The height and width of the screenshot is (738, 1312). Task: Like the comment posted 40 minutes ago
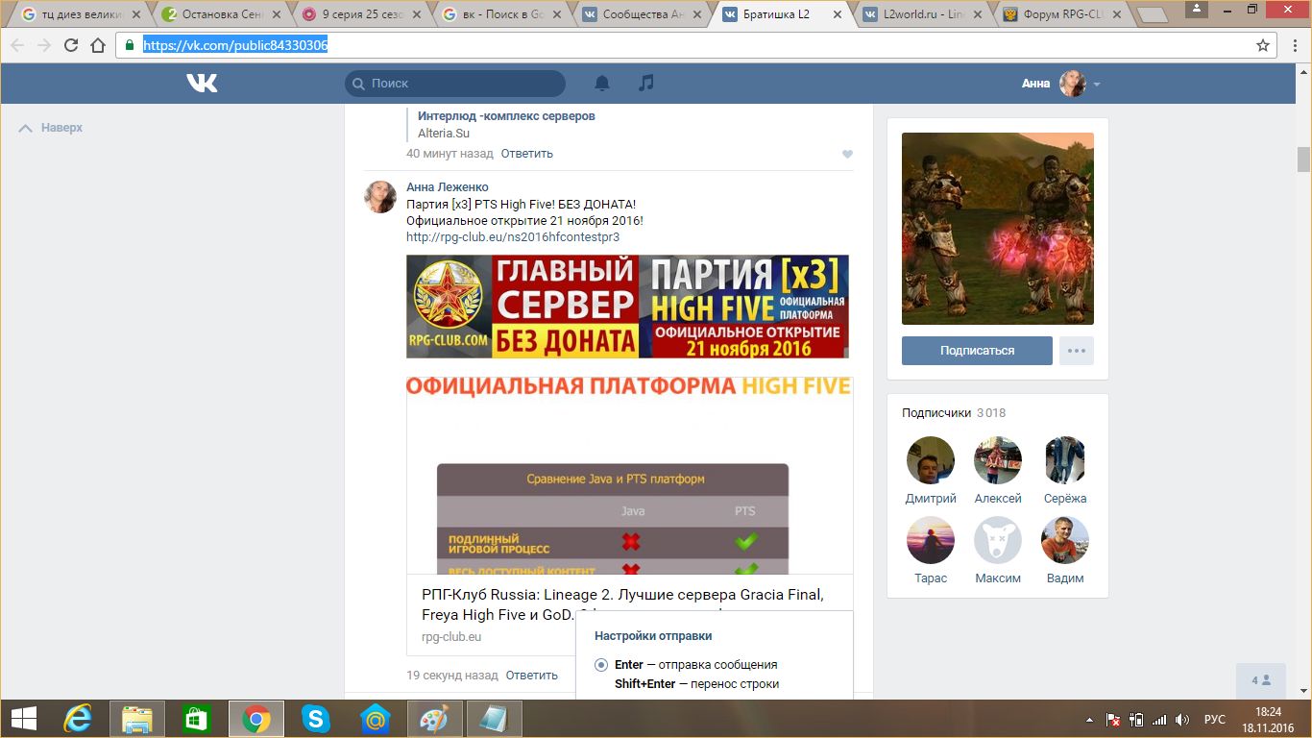click(847, 154)
